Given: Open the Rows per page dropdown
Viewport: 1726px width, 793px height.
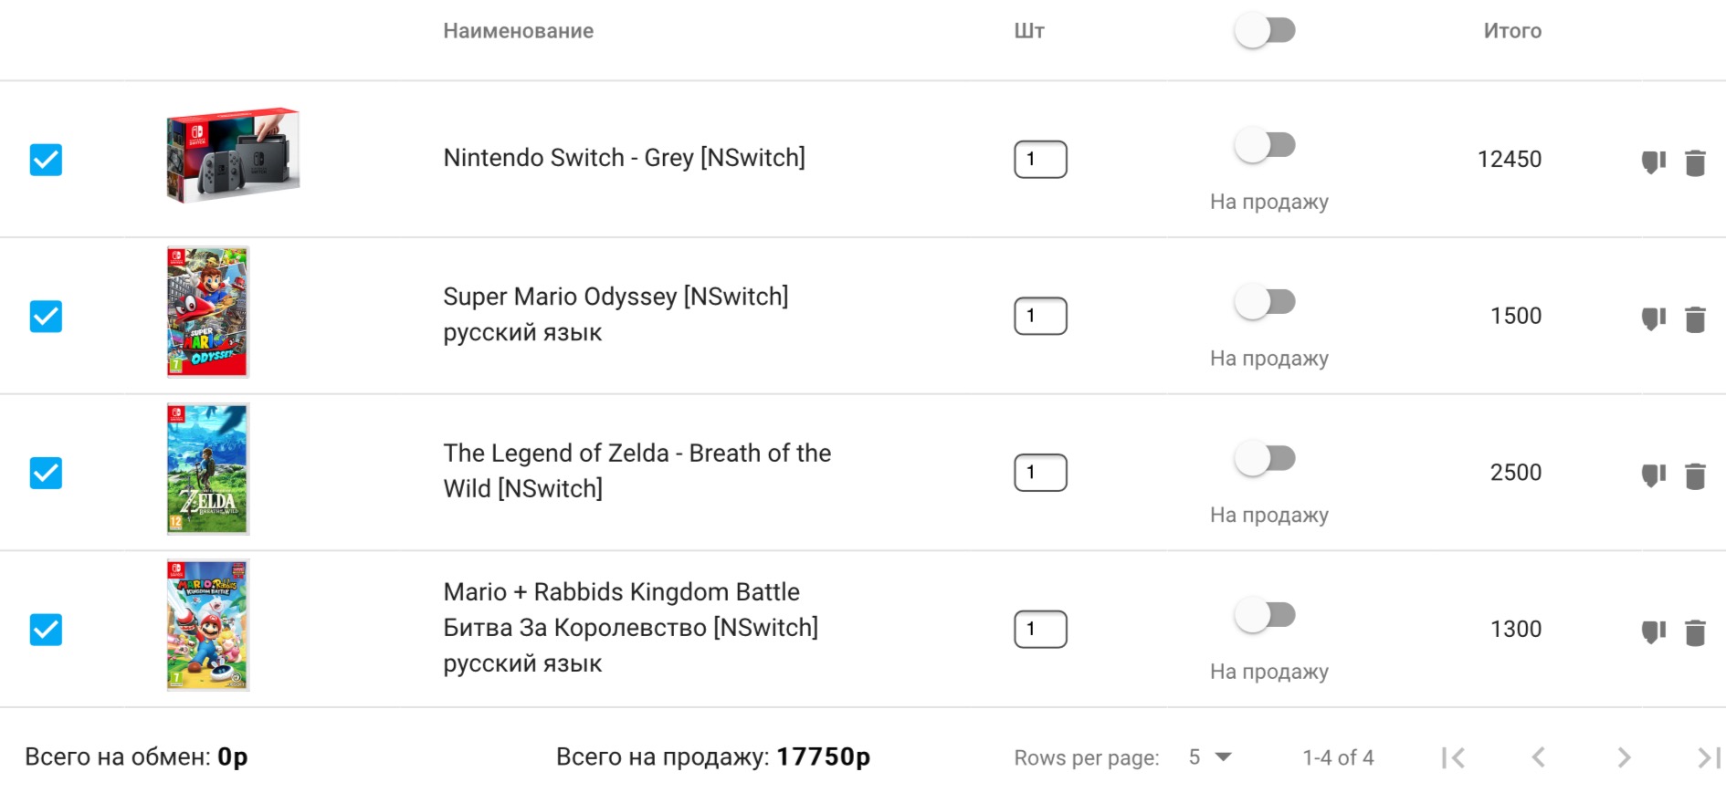Looking at the screenshot, I should 1210,757.
